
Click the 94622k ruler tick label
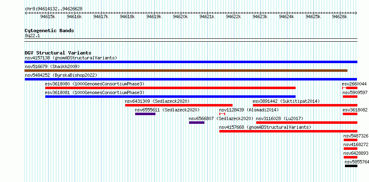[234, 17]
